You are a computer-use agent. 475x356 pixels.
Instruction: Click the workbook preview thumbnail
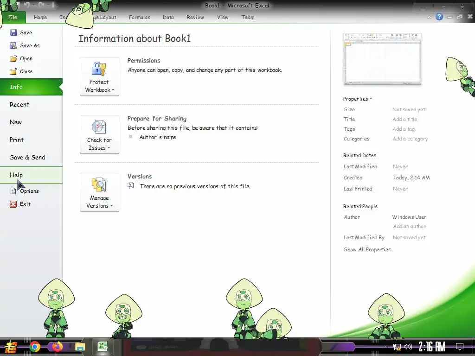382,59
